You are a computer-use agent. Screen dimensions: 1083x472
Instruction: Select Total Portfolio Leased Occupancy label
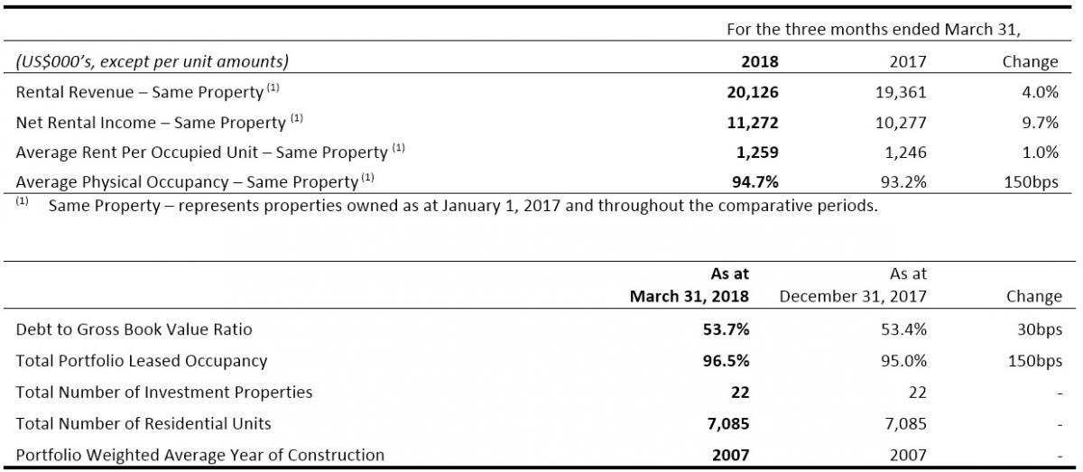142,361
